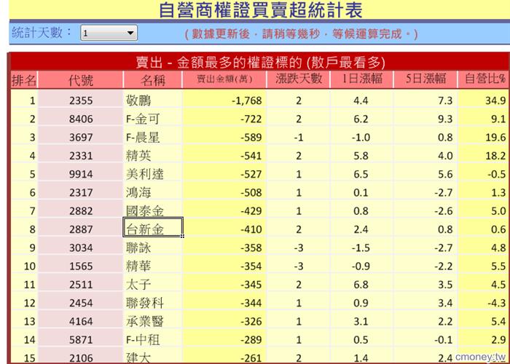Click the 自營比% column header

(x=484, y=79)
